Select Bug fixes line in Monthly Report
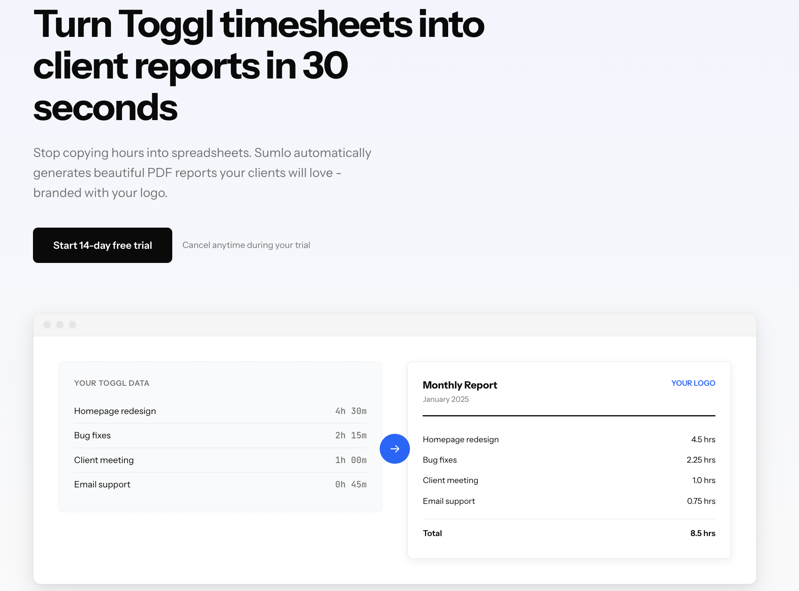 click(569, 460)
